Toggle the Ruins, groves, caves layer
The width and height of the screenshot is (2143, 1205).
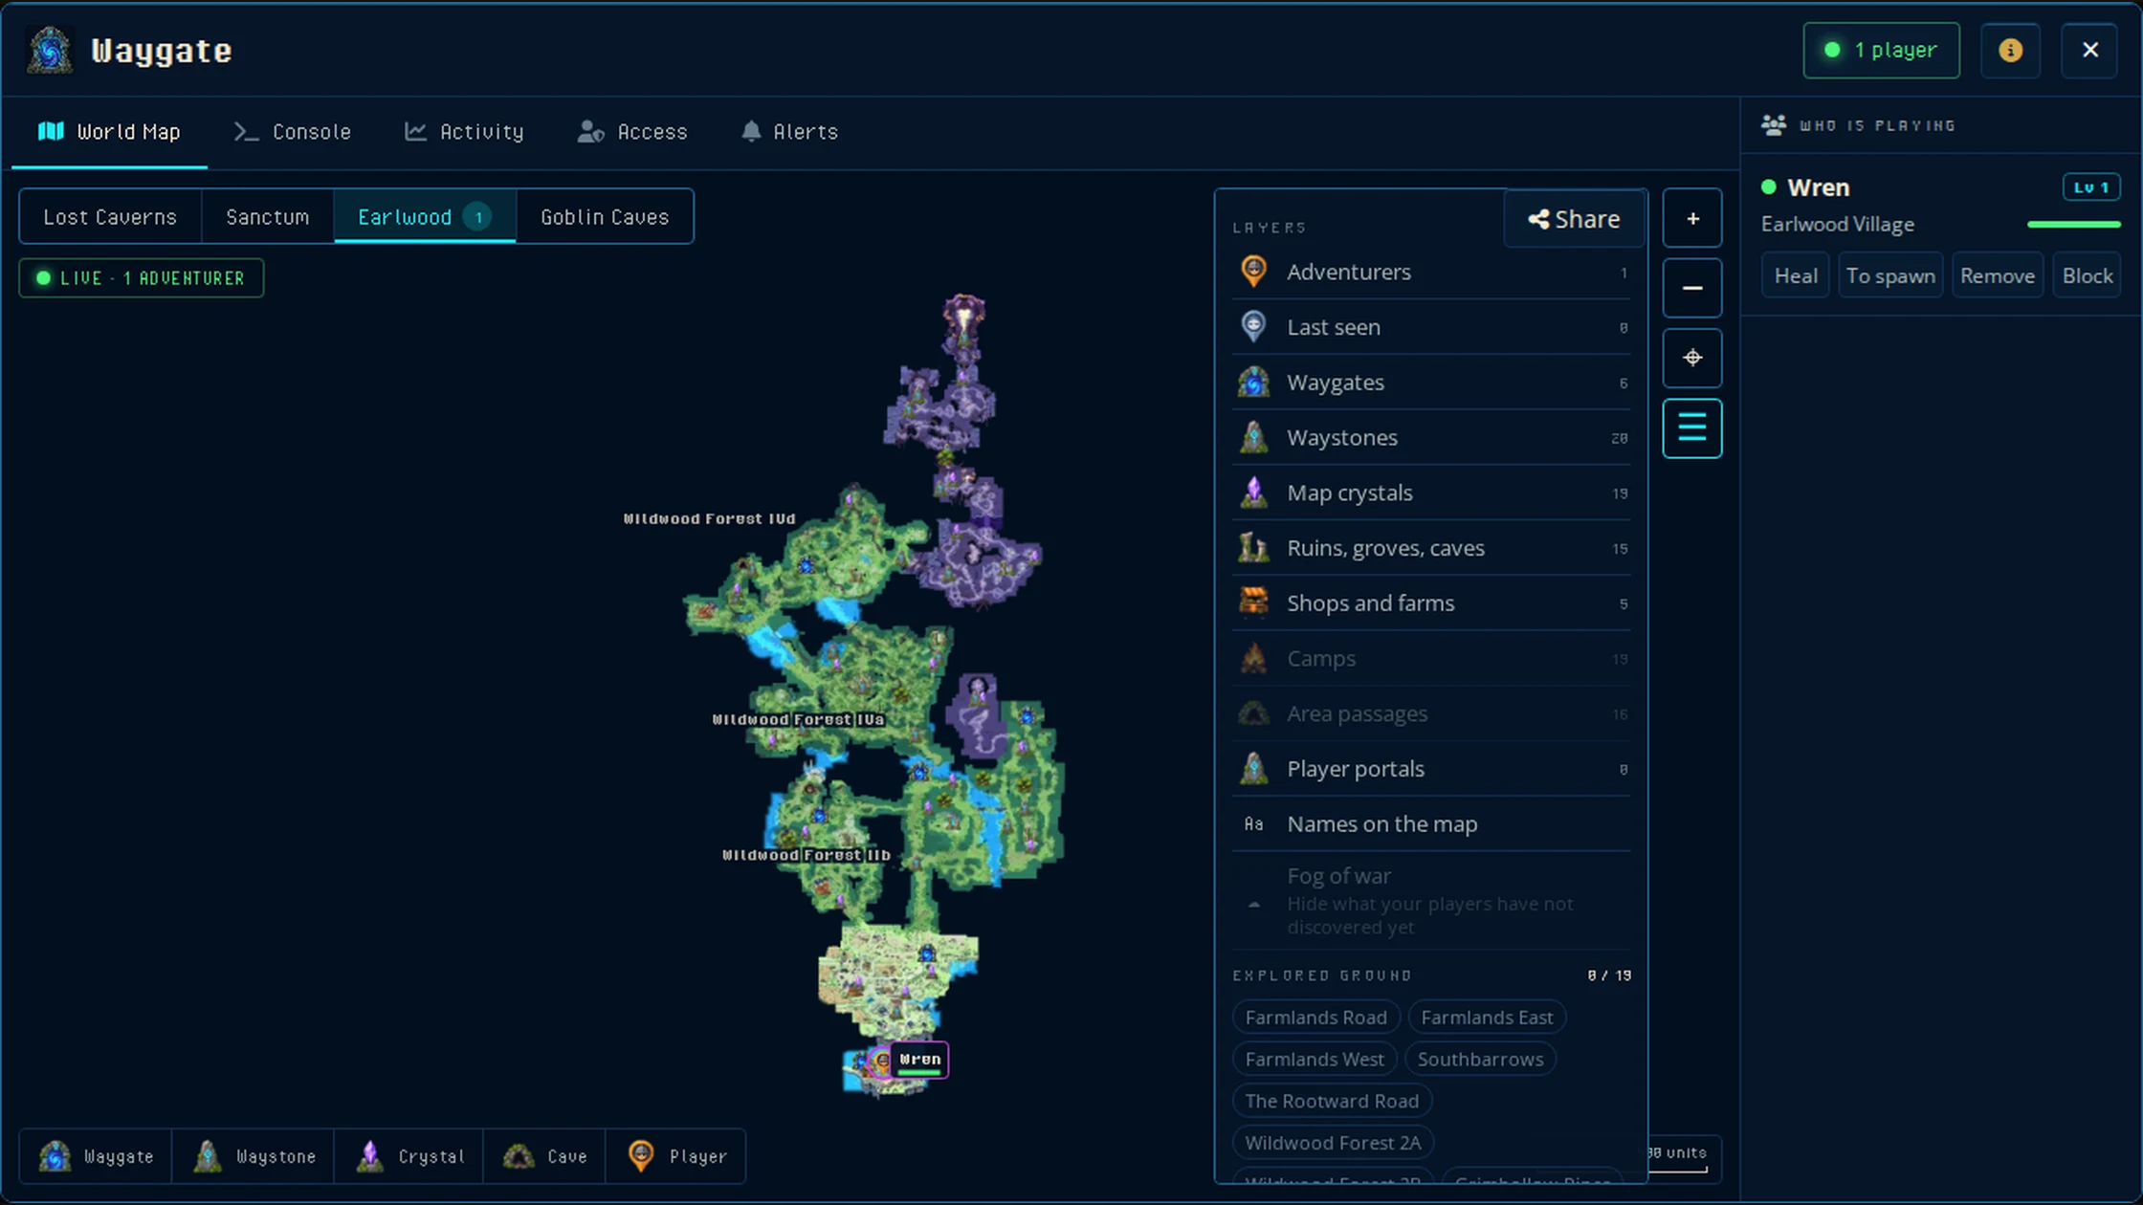tap(1431, 548)
